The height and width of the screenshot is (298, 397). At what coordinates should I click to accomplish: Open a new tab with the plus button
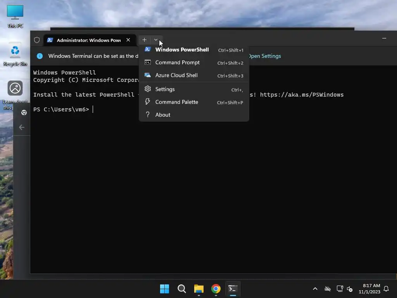pyautogui.click(x=144, y=40)
